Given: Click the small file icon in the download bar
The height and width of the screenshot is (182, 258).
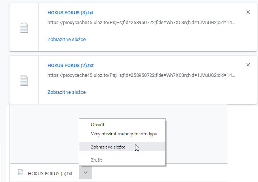Looking at the screenshot, I should pos(21,172).
